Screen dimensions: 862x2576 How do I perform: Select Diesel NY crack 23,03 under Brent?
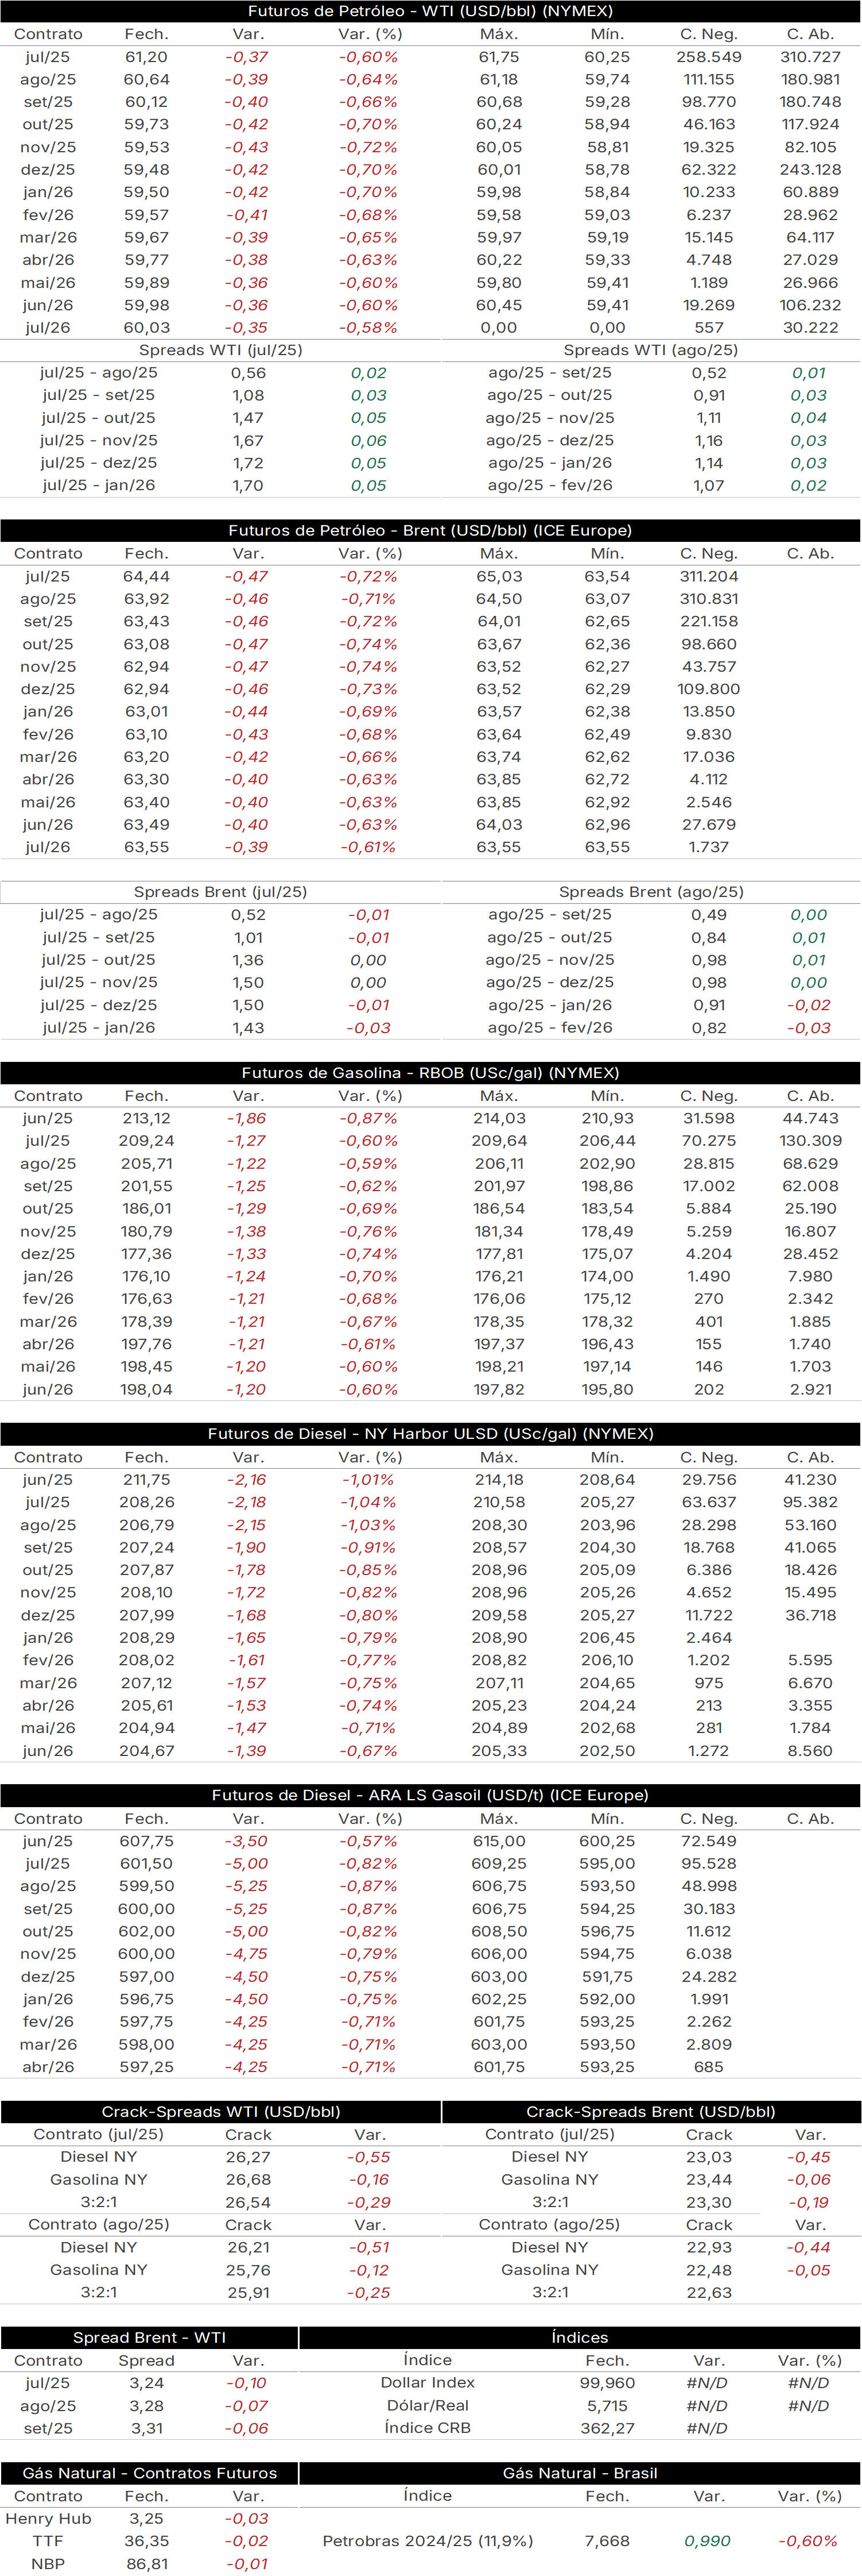click(709, 2157)
